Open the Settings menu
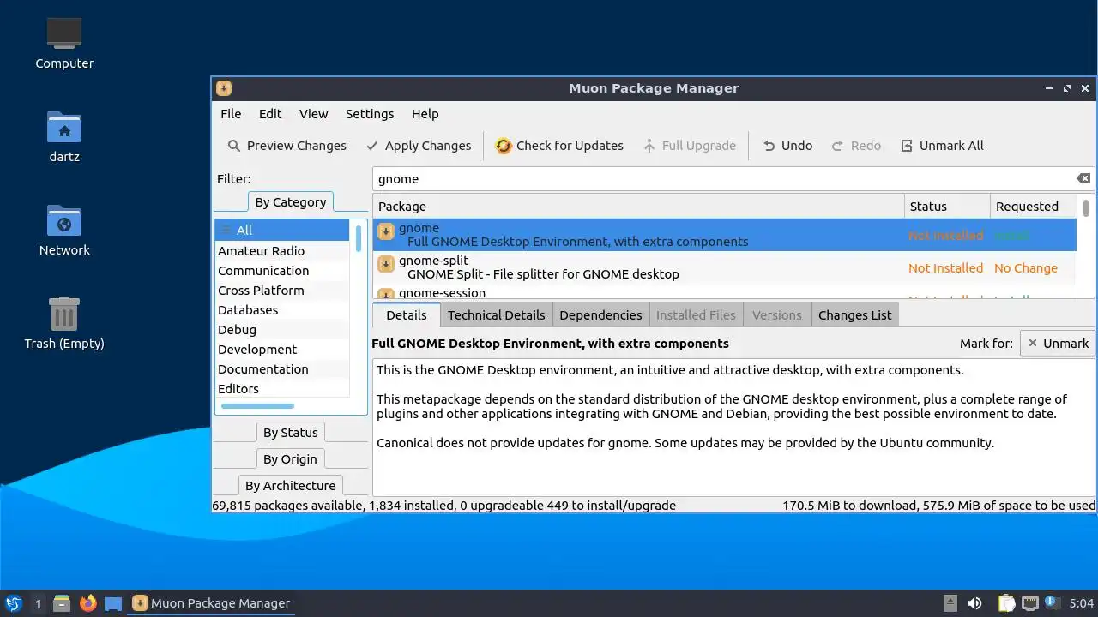1098x617 pixels. click(x=370, y=114)
